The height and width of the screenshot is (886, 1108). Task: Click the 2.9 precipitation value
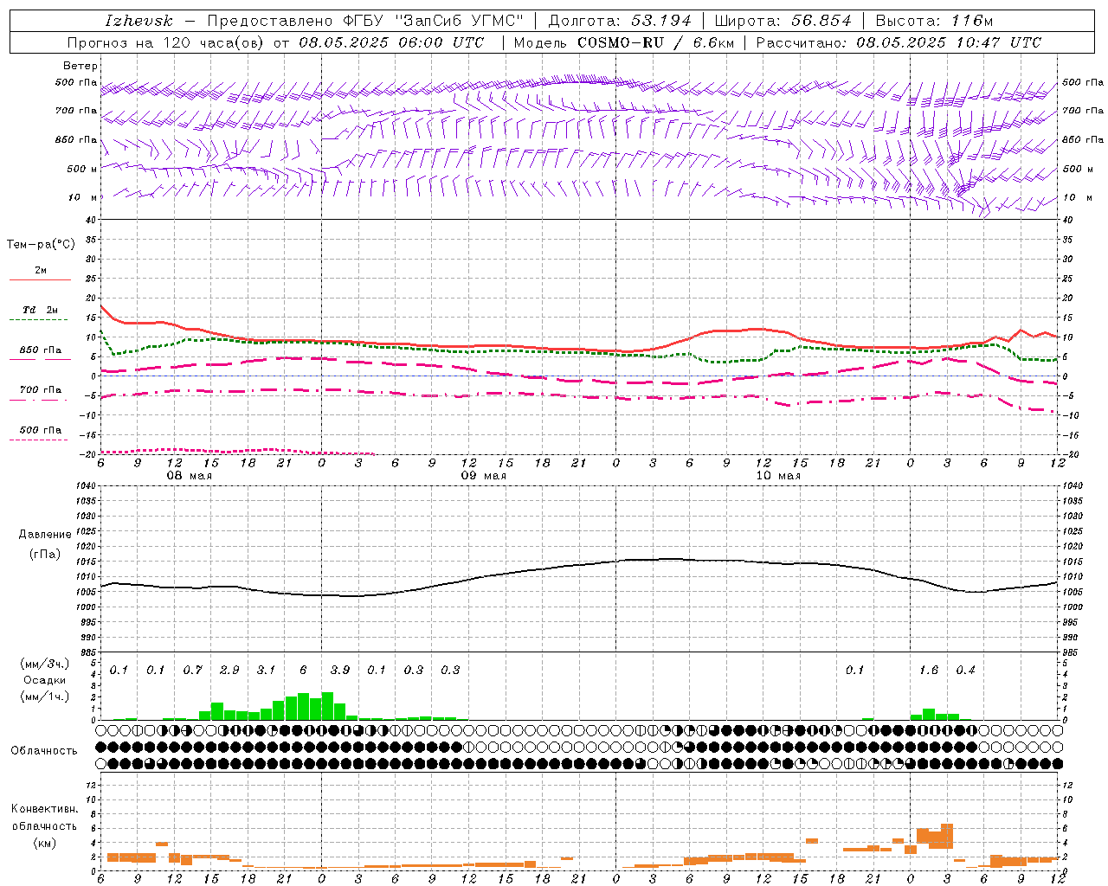pos(229,670)
